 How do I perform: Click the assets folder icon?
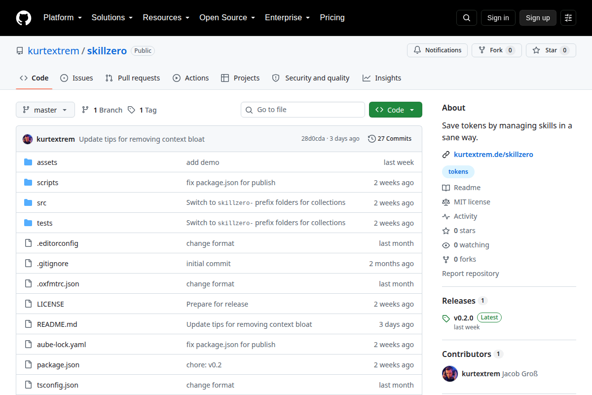[x=28, y=162]
